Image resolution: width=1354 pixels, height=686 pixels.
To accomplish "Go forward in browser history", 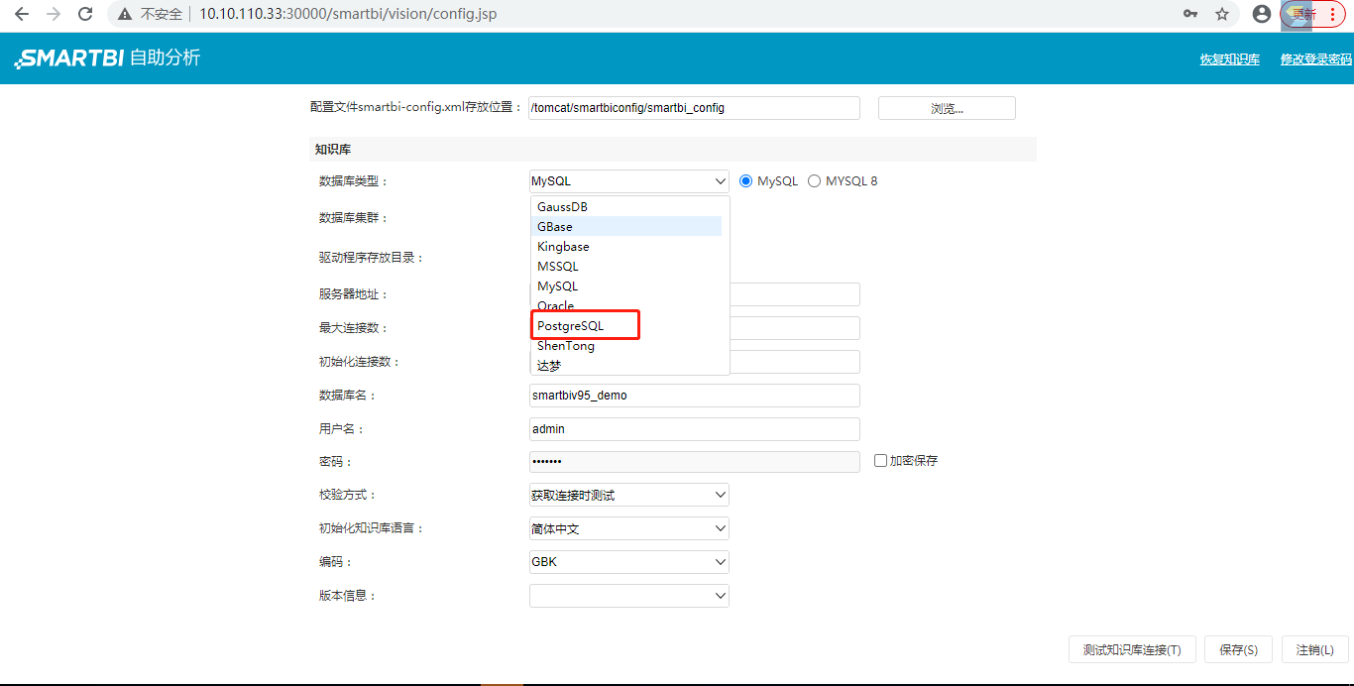I will [54, 14].
